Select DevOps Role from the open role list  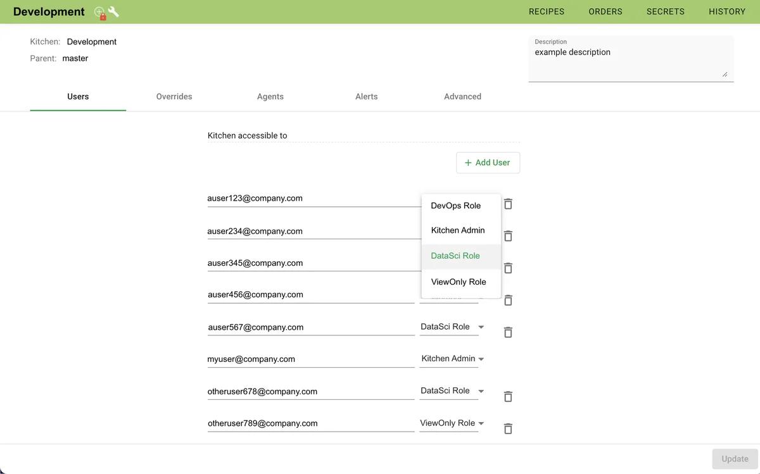coord(455,205)
